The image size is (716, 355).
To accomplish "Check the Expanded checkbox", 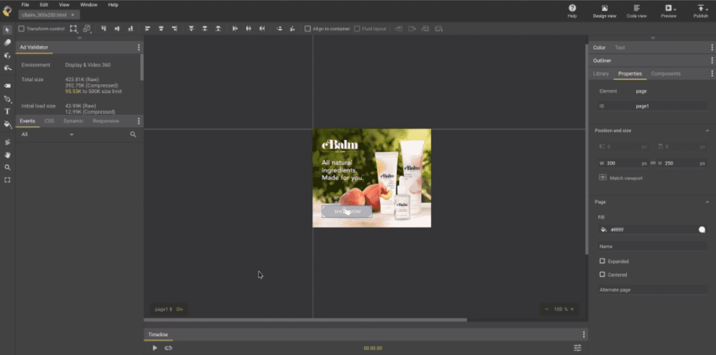I will 602,261.
